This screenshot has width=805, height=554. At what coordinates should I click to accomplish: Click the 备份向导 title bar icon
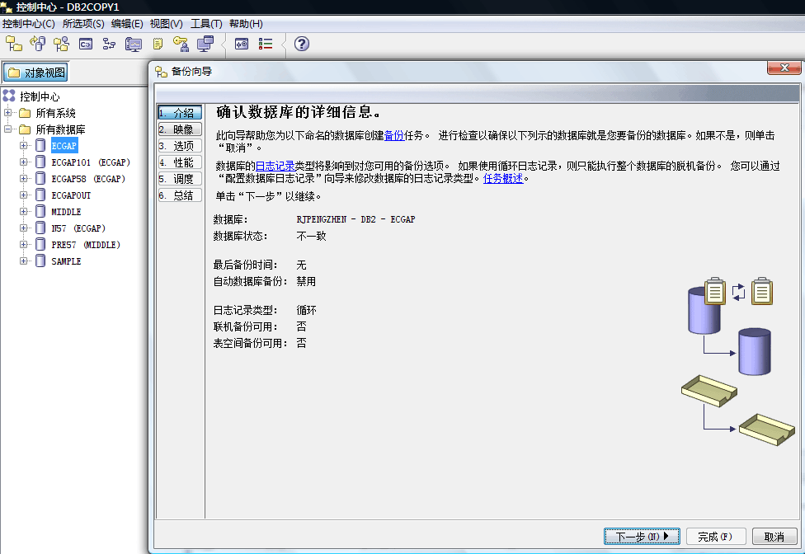point(161,72)
